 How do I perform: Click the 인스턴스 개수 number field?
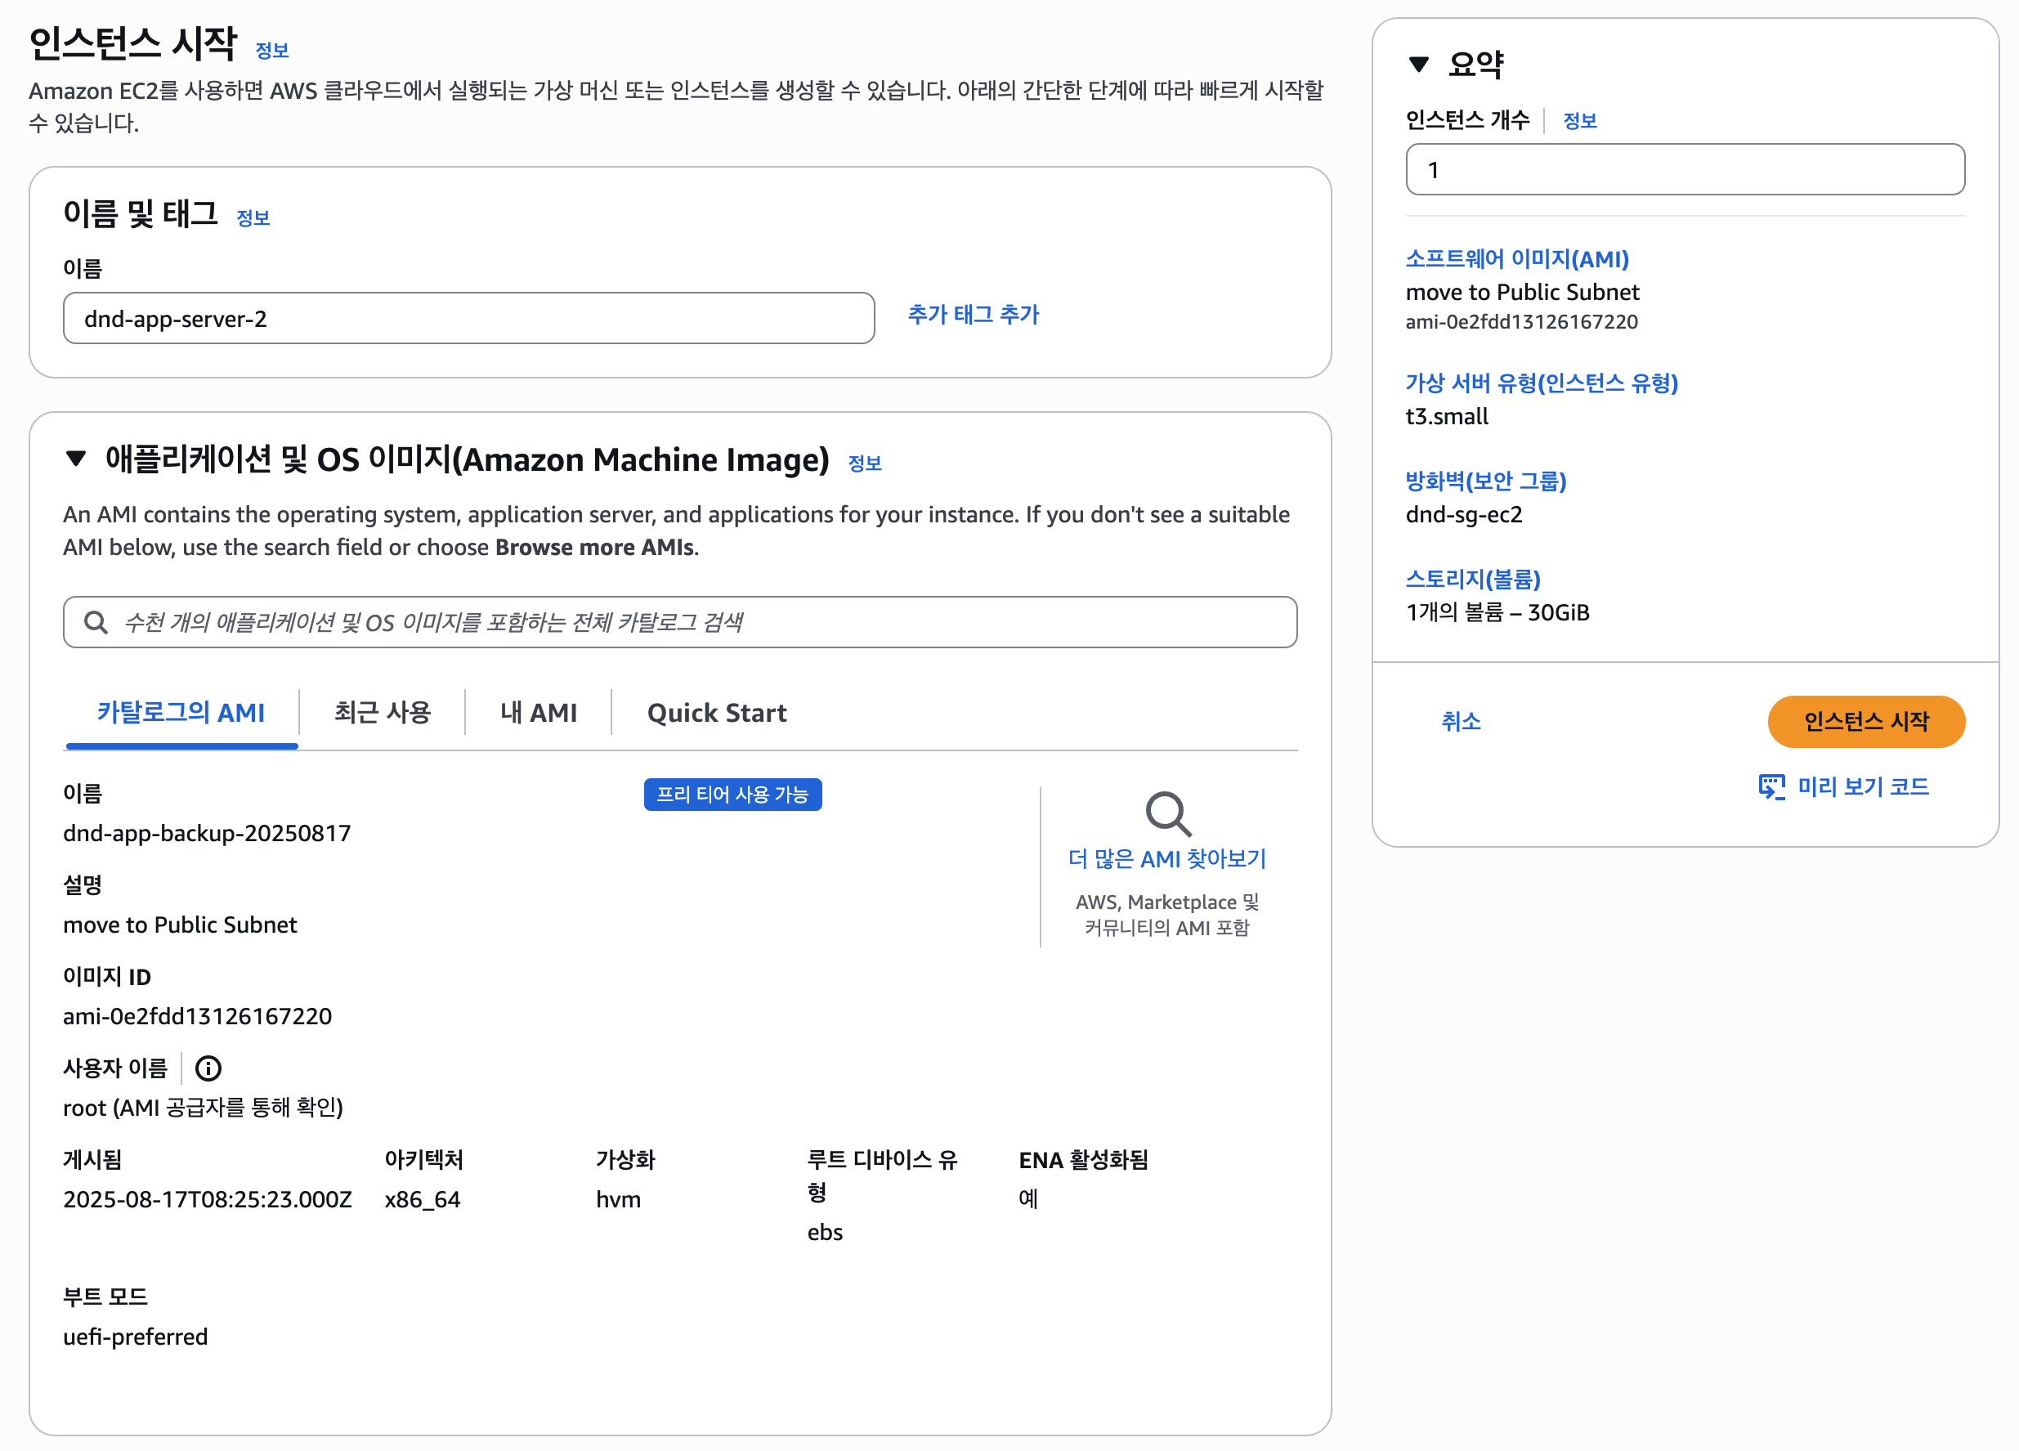[x=1685, y=170]
